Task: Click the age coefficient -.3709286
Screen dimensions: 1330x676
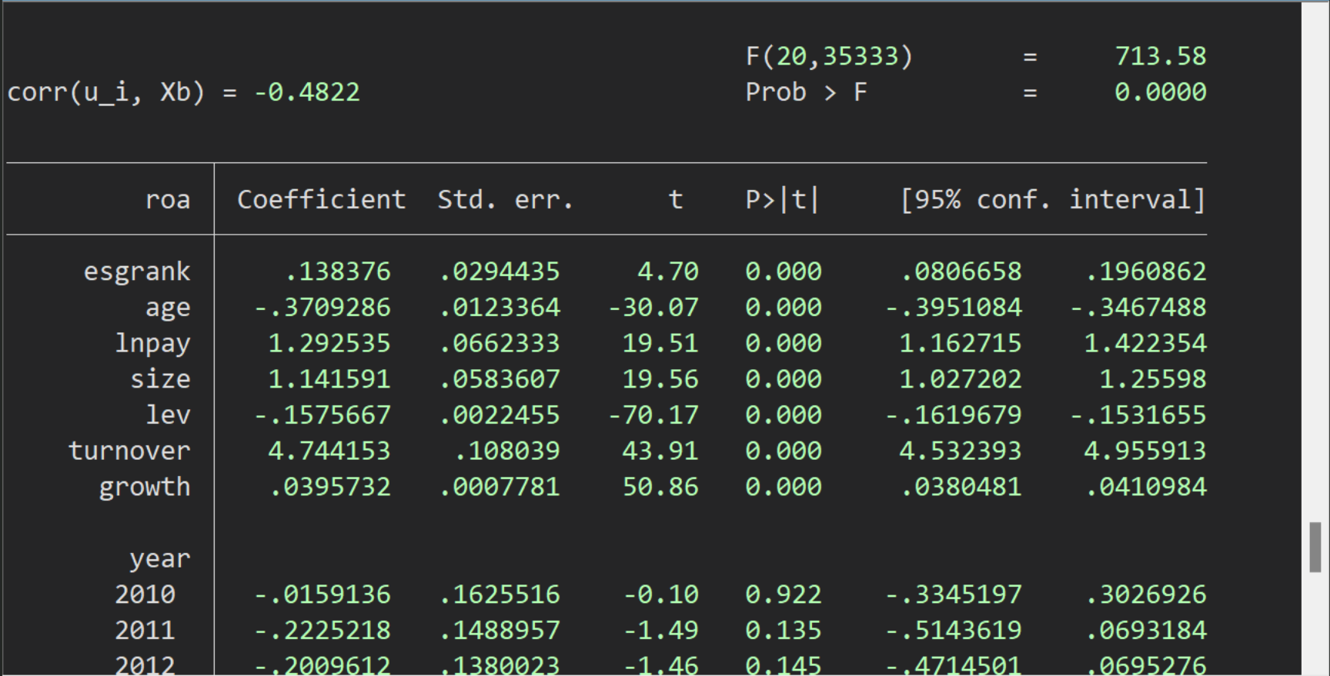Action: 322,308
